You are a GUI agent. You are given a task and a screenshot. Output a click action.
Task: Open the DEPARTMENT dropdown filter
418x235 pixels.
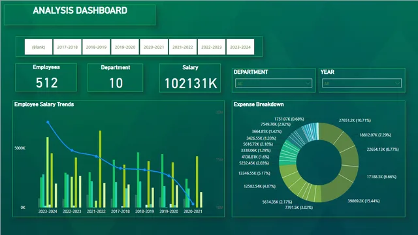pyautogui.click(x=274, y=83)
